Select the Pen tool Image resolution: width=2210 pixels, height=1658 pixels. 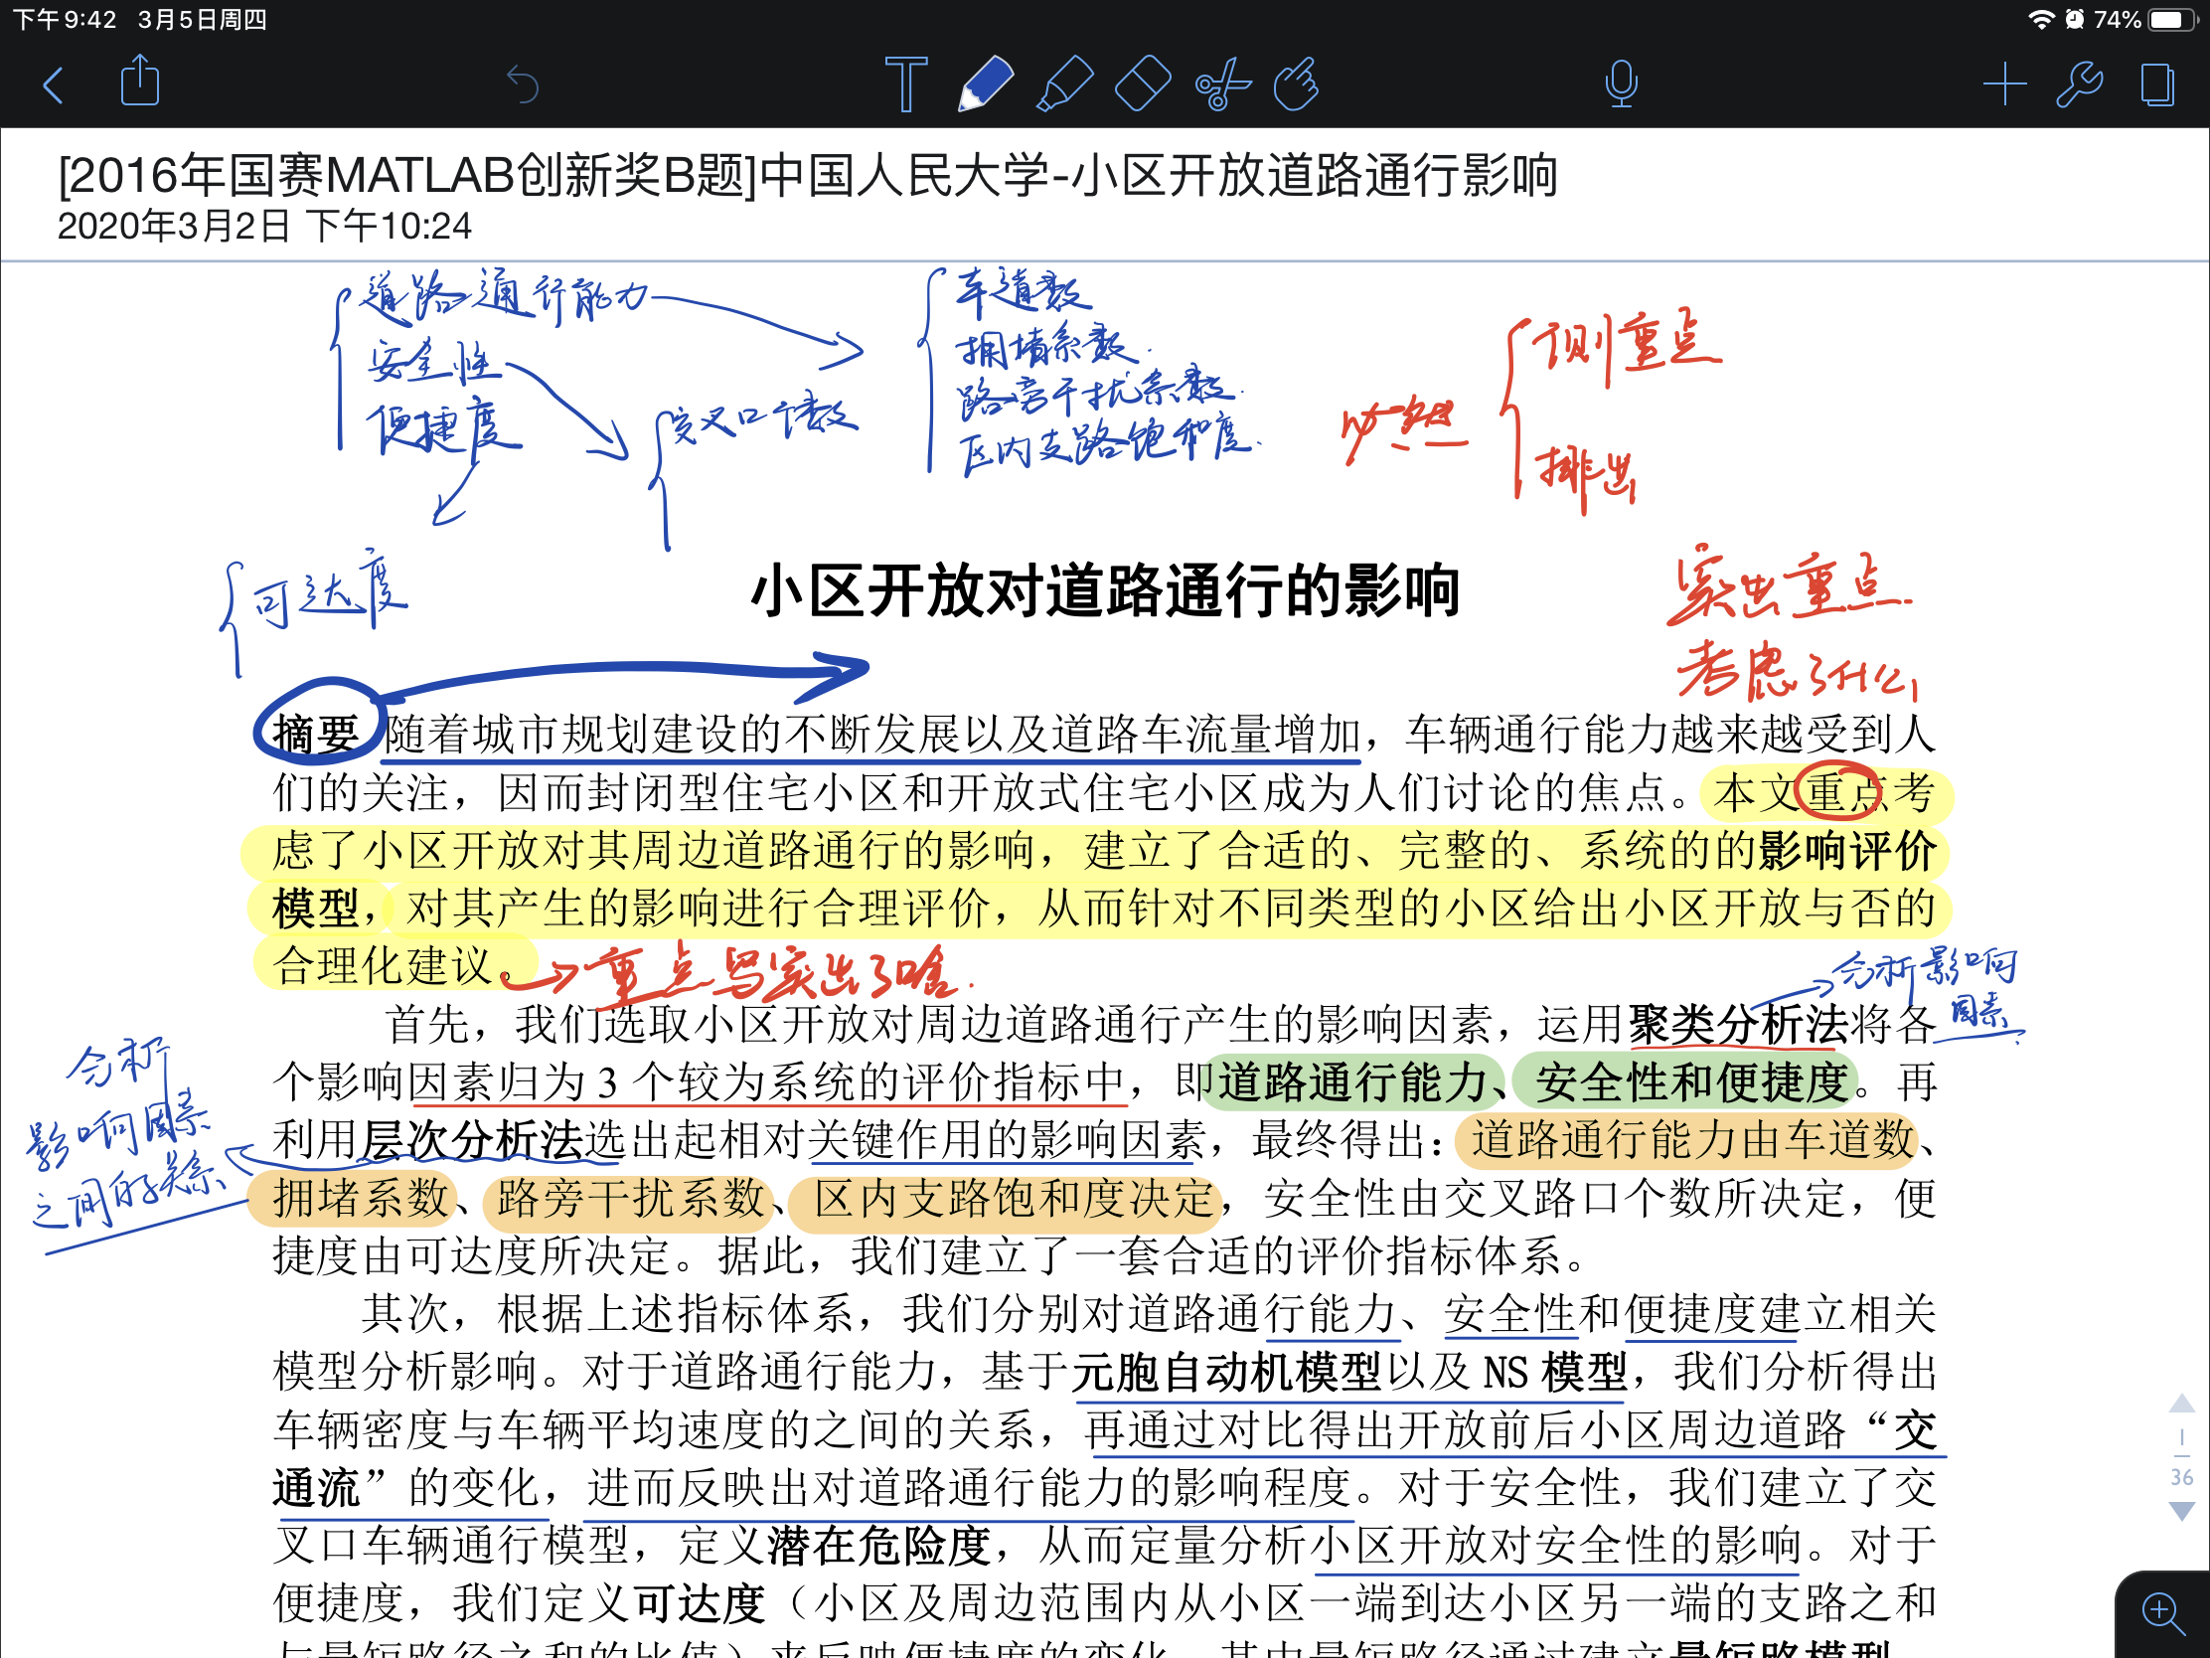(x=985, y=83)
